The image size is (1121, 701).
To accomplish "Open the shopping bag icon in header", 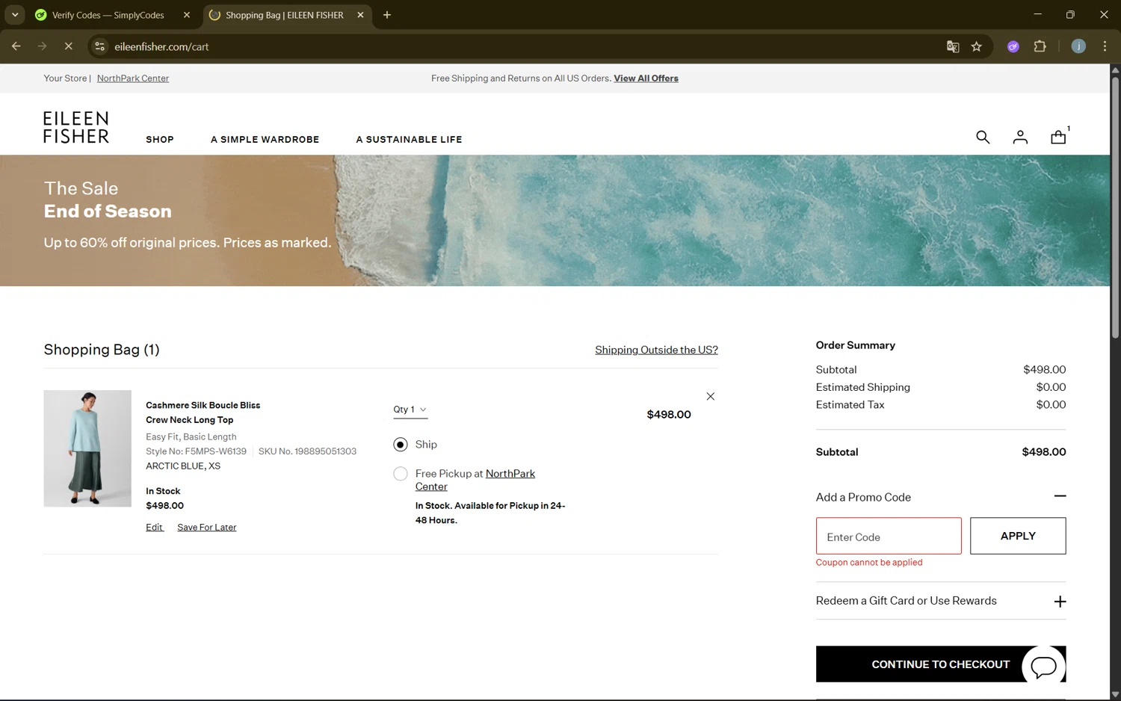I will tap(1058, 137).
